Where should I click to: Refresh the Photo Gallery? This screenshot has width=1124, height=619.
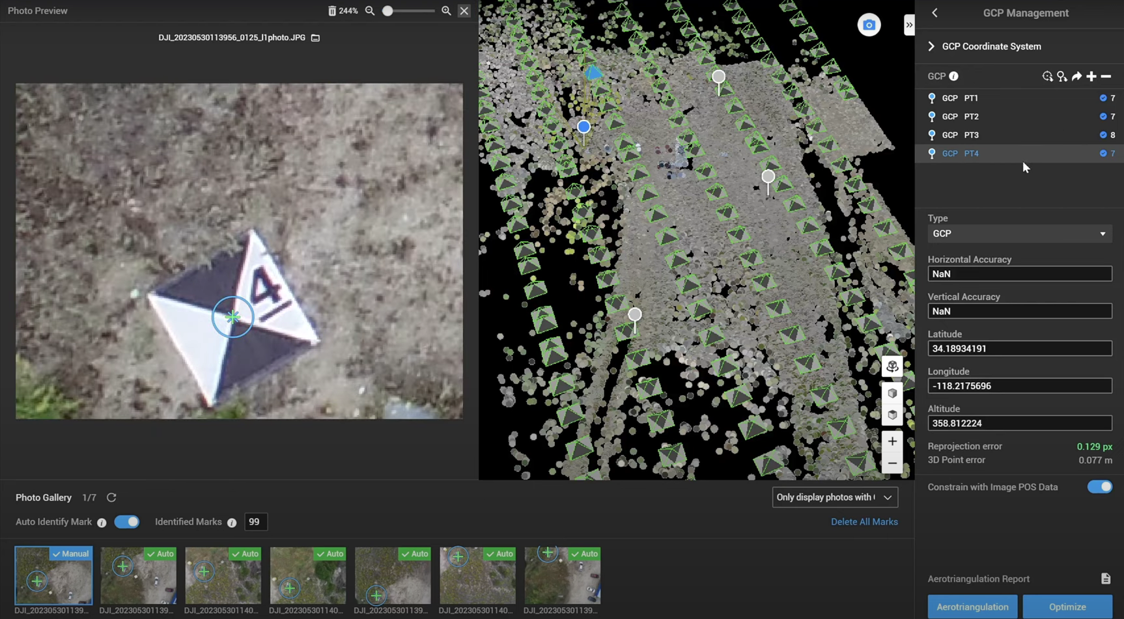(111, 498)
